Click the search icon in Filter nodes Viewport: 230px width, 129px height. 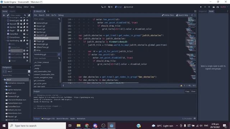coord(25,15)
